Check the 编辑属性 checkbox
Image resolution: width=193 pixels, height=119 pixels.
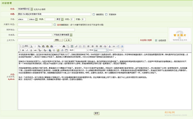coord(94,15)
